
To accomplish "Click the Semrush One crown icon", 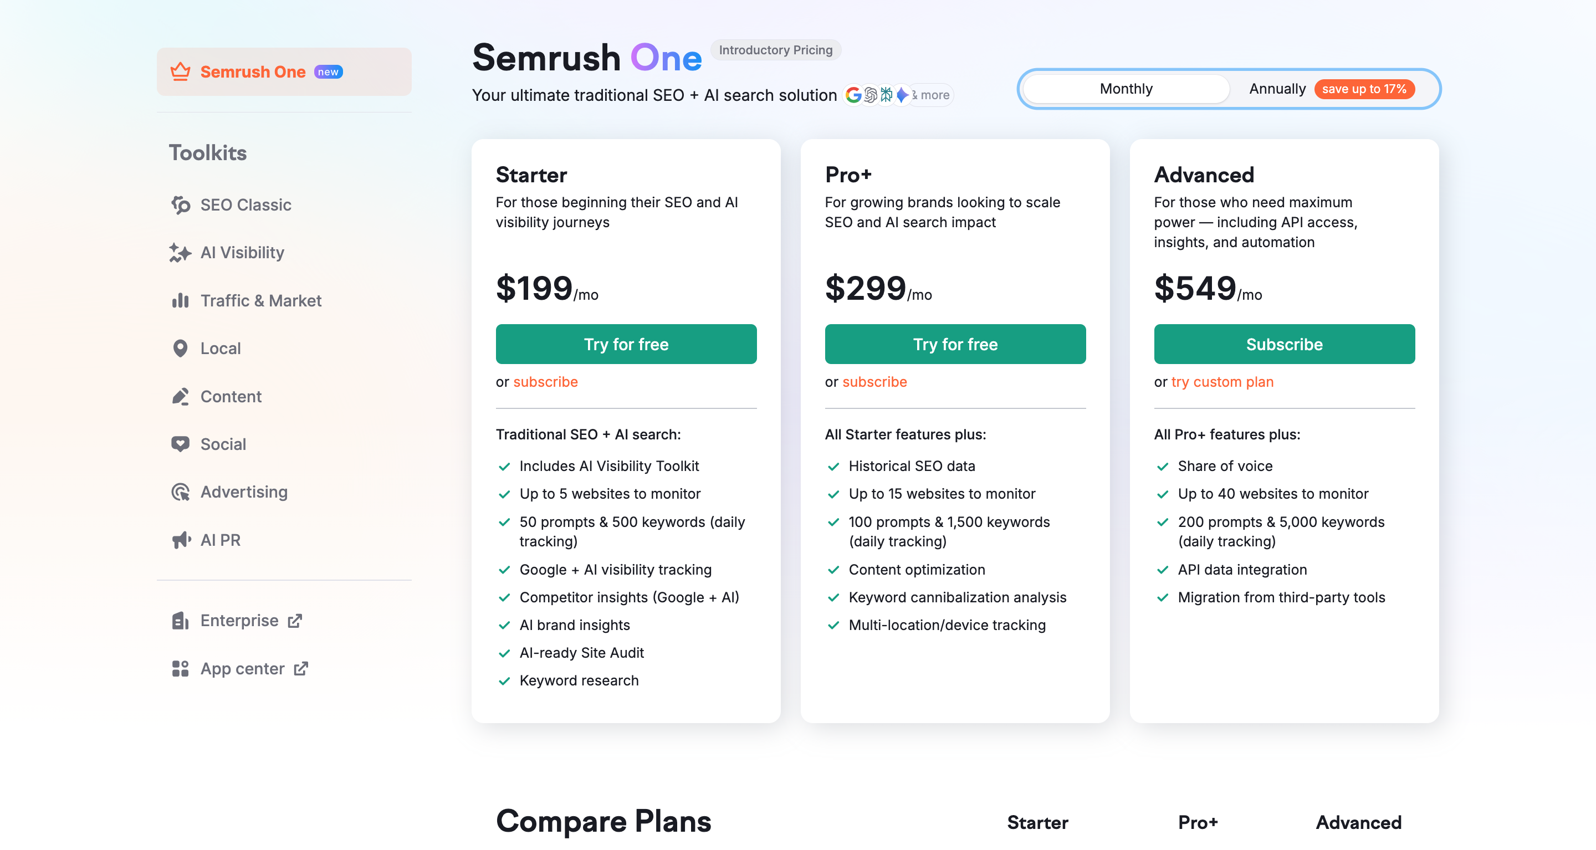I will point(180,72).
